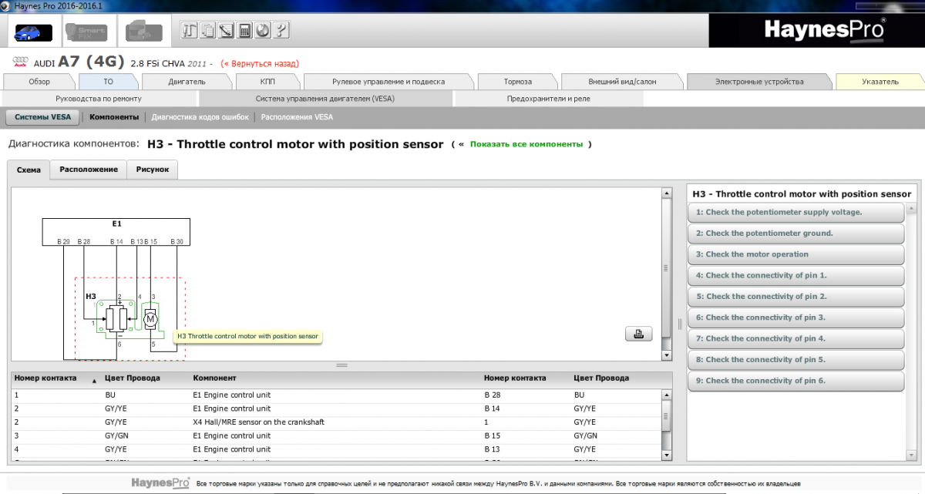Screen dimensions: 925x494
Task: Open the Обзор tab
Action: coord(39,82)
